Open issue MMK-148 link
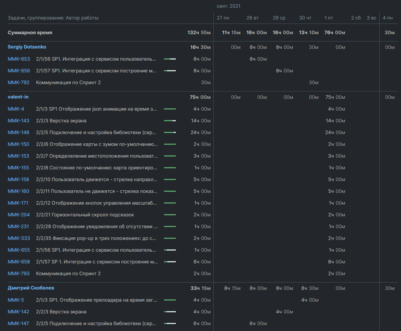Screen dimensions: 401x331 pos(18,133)
